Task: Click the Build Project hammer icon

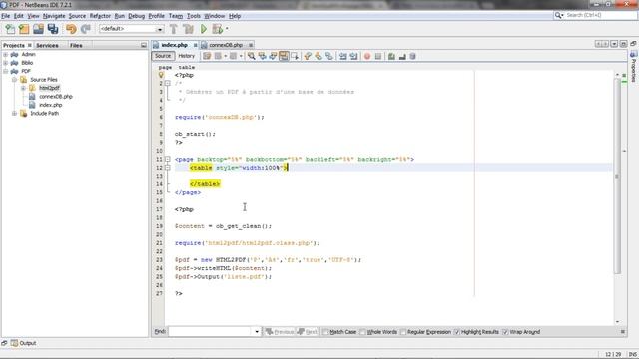Action: pos(173,29)
